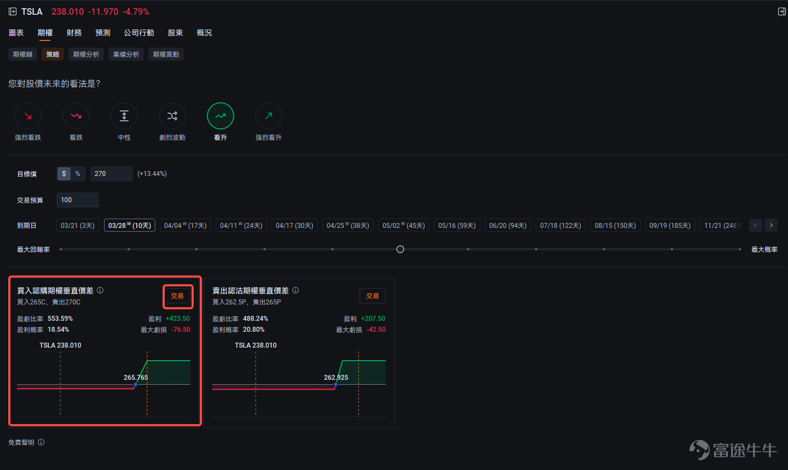Viewport: 788px width, 470px height.
Task: Choose expiry date 03/28 (10天)
Action: pyautogui.click(x=130, y=225)
